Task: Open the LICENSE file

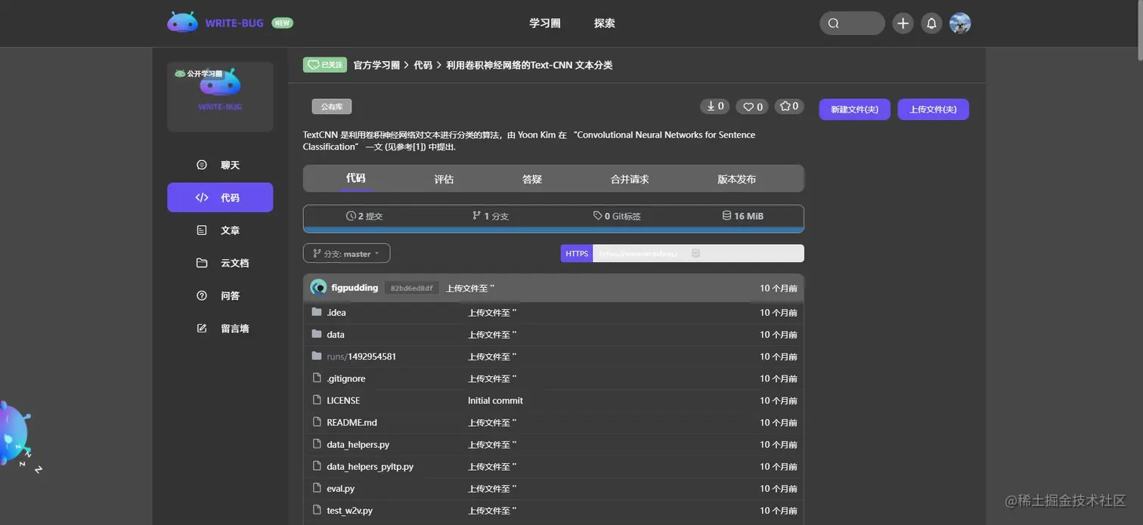Action: (x=343, y=400)
